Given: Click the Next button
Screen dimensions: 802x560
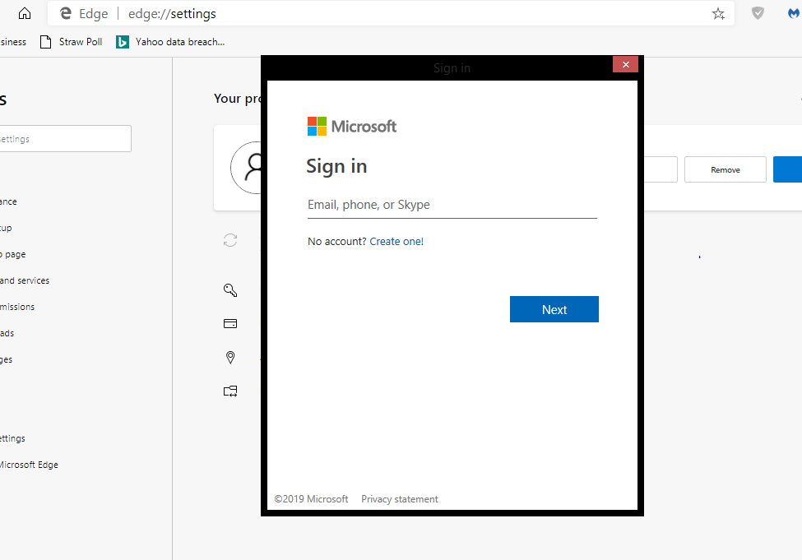Looking at the screenshot, I should (x=554, y=309).
